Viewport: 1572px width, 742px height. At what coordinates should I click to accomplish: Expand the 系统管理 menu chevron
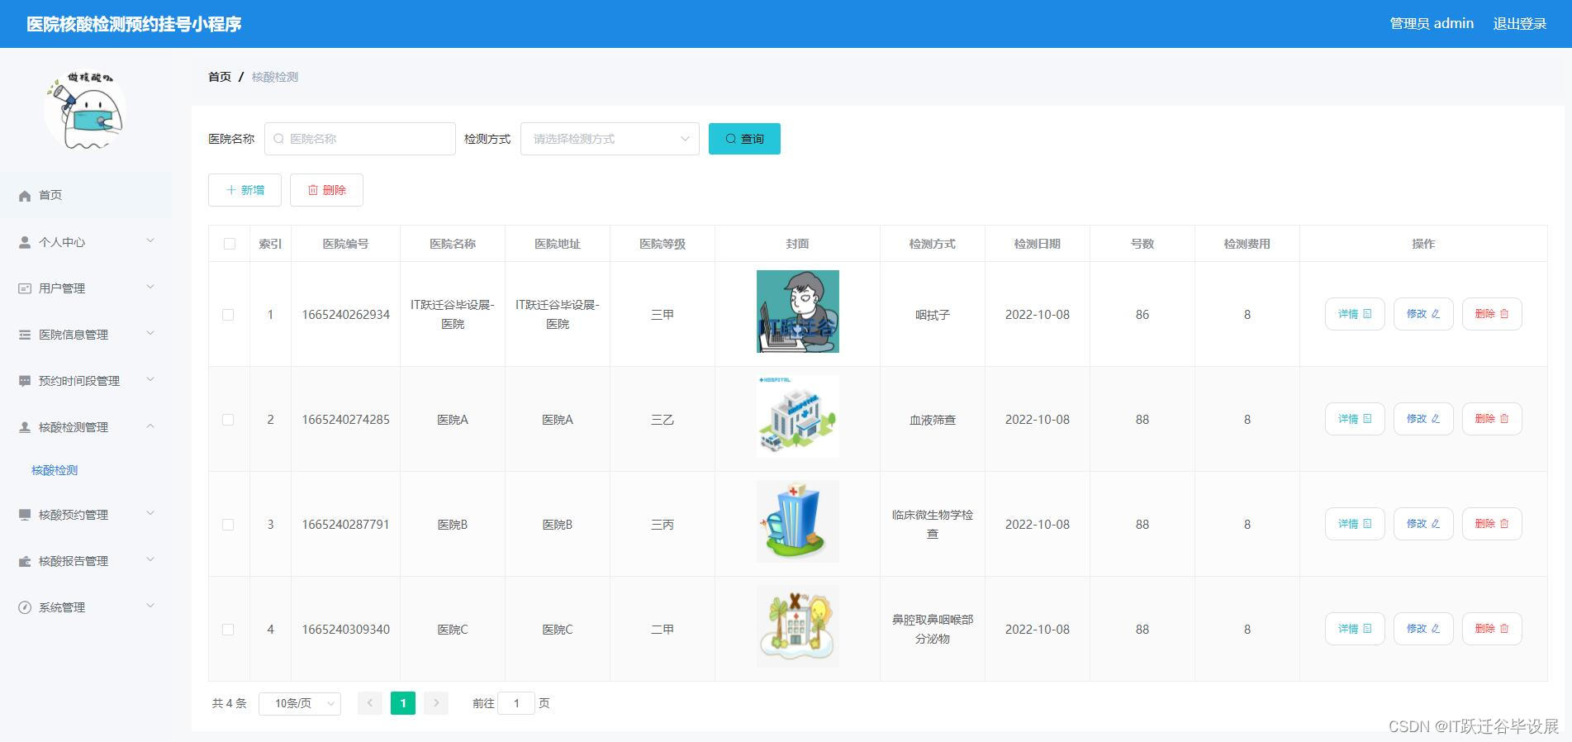tap(150, 606)
